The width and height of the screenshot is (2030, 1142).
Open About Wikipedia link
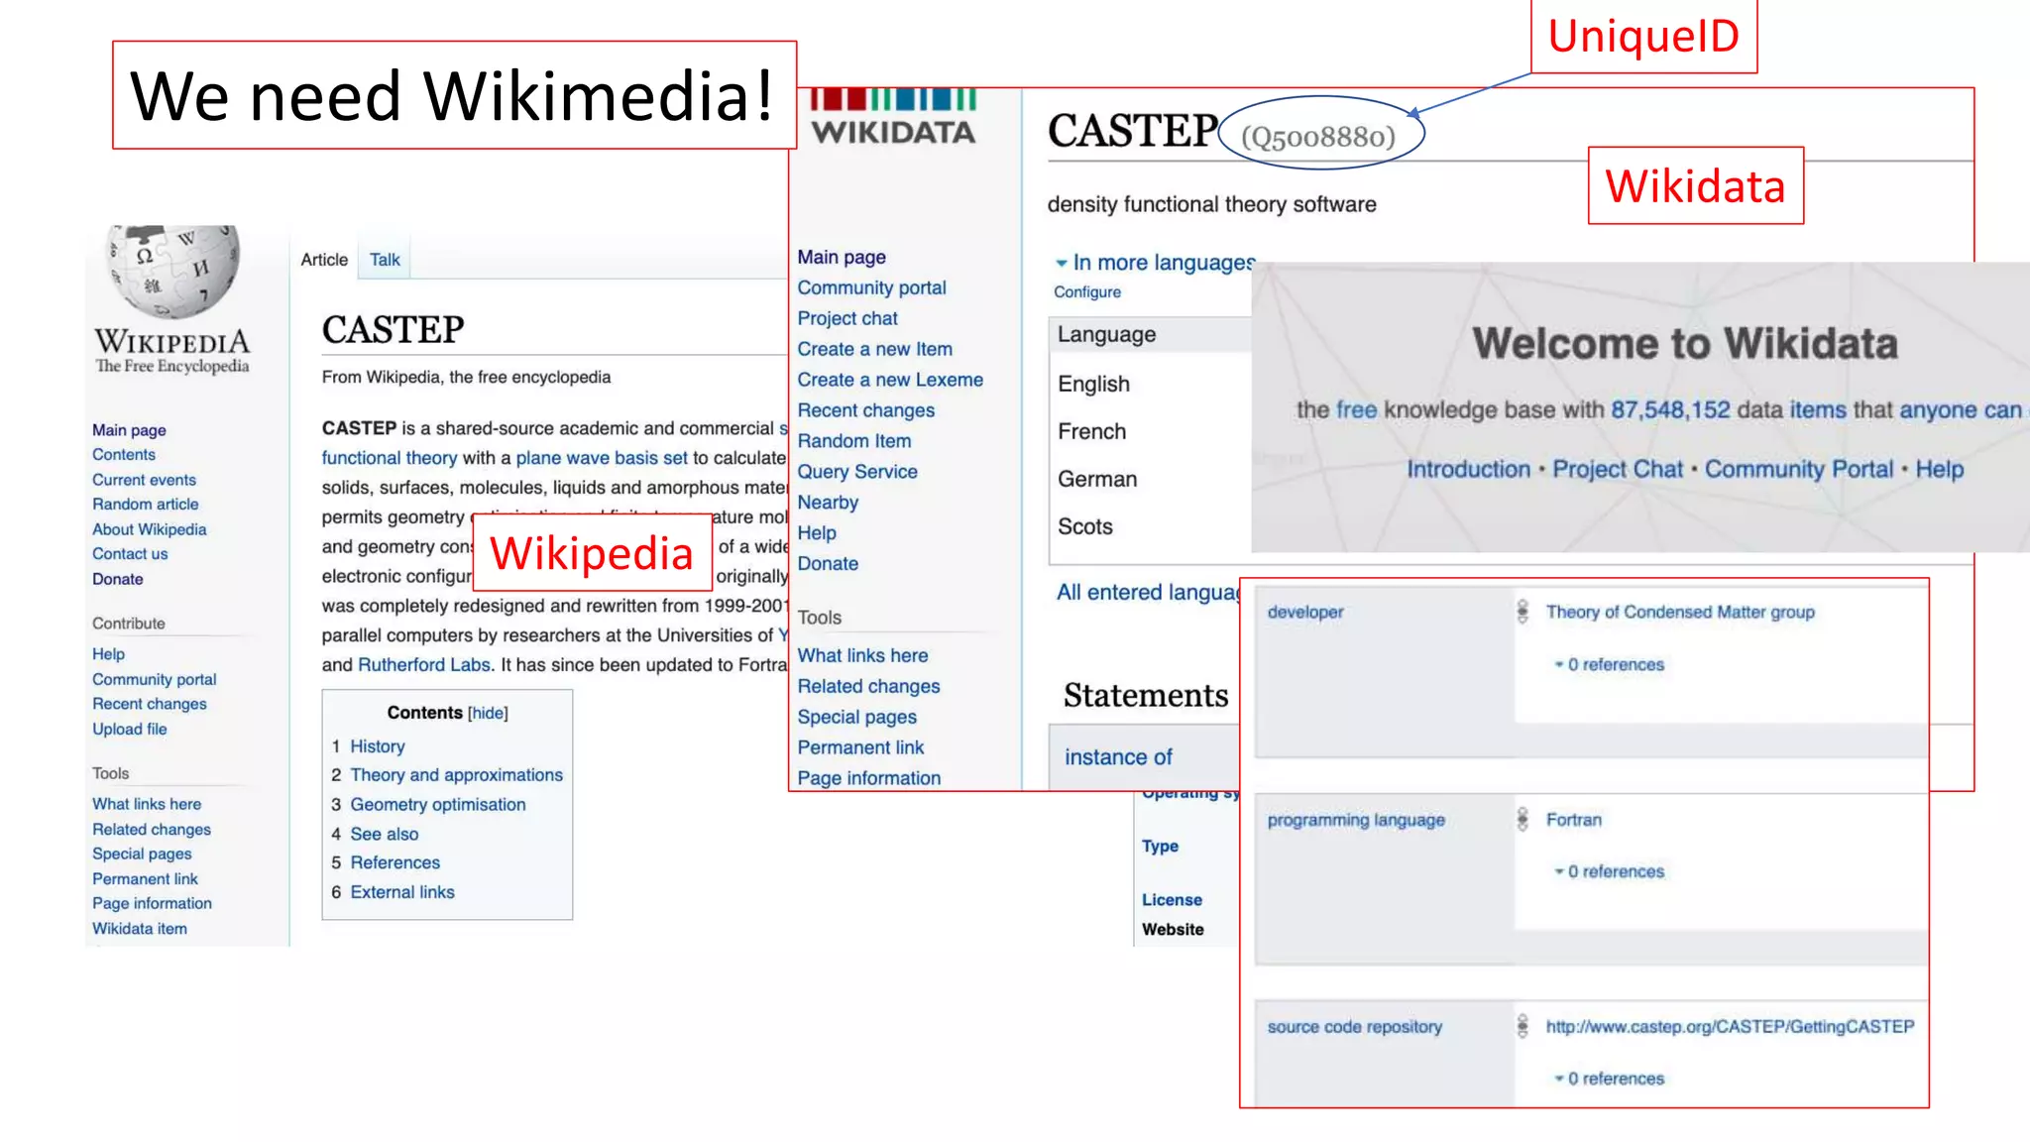coord(150,529)
